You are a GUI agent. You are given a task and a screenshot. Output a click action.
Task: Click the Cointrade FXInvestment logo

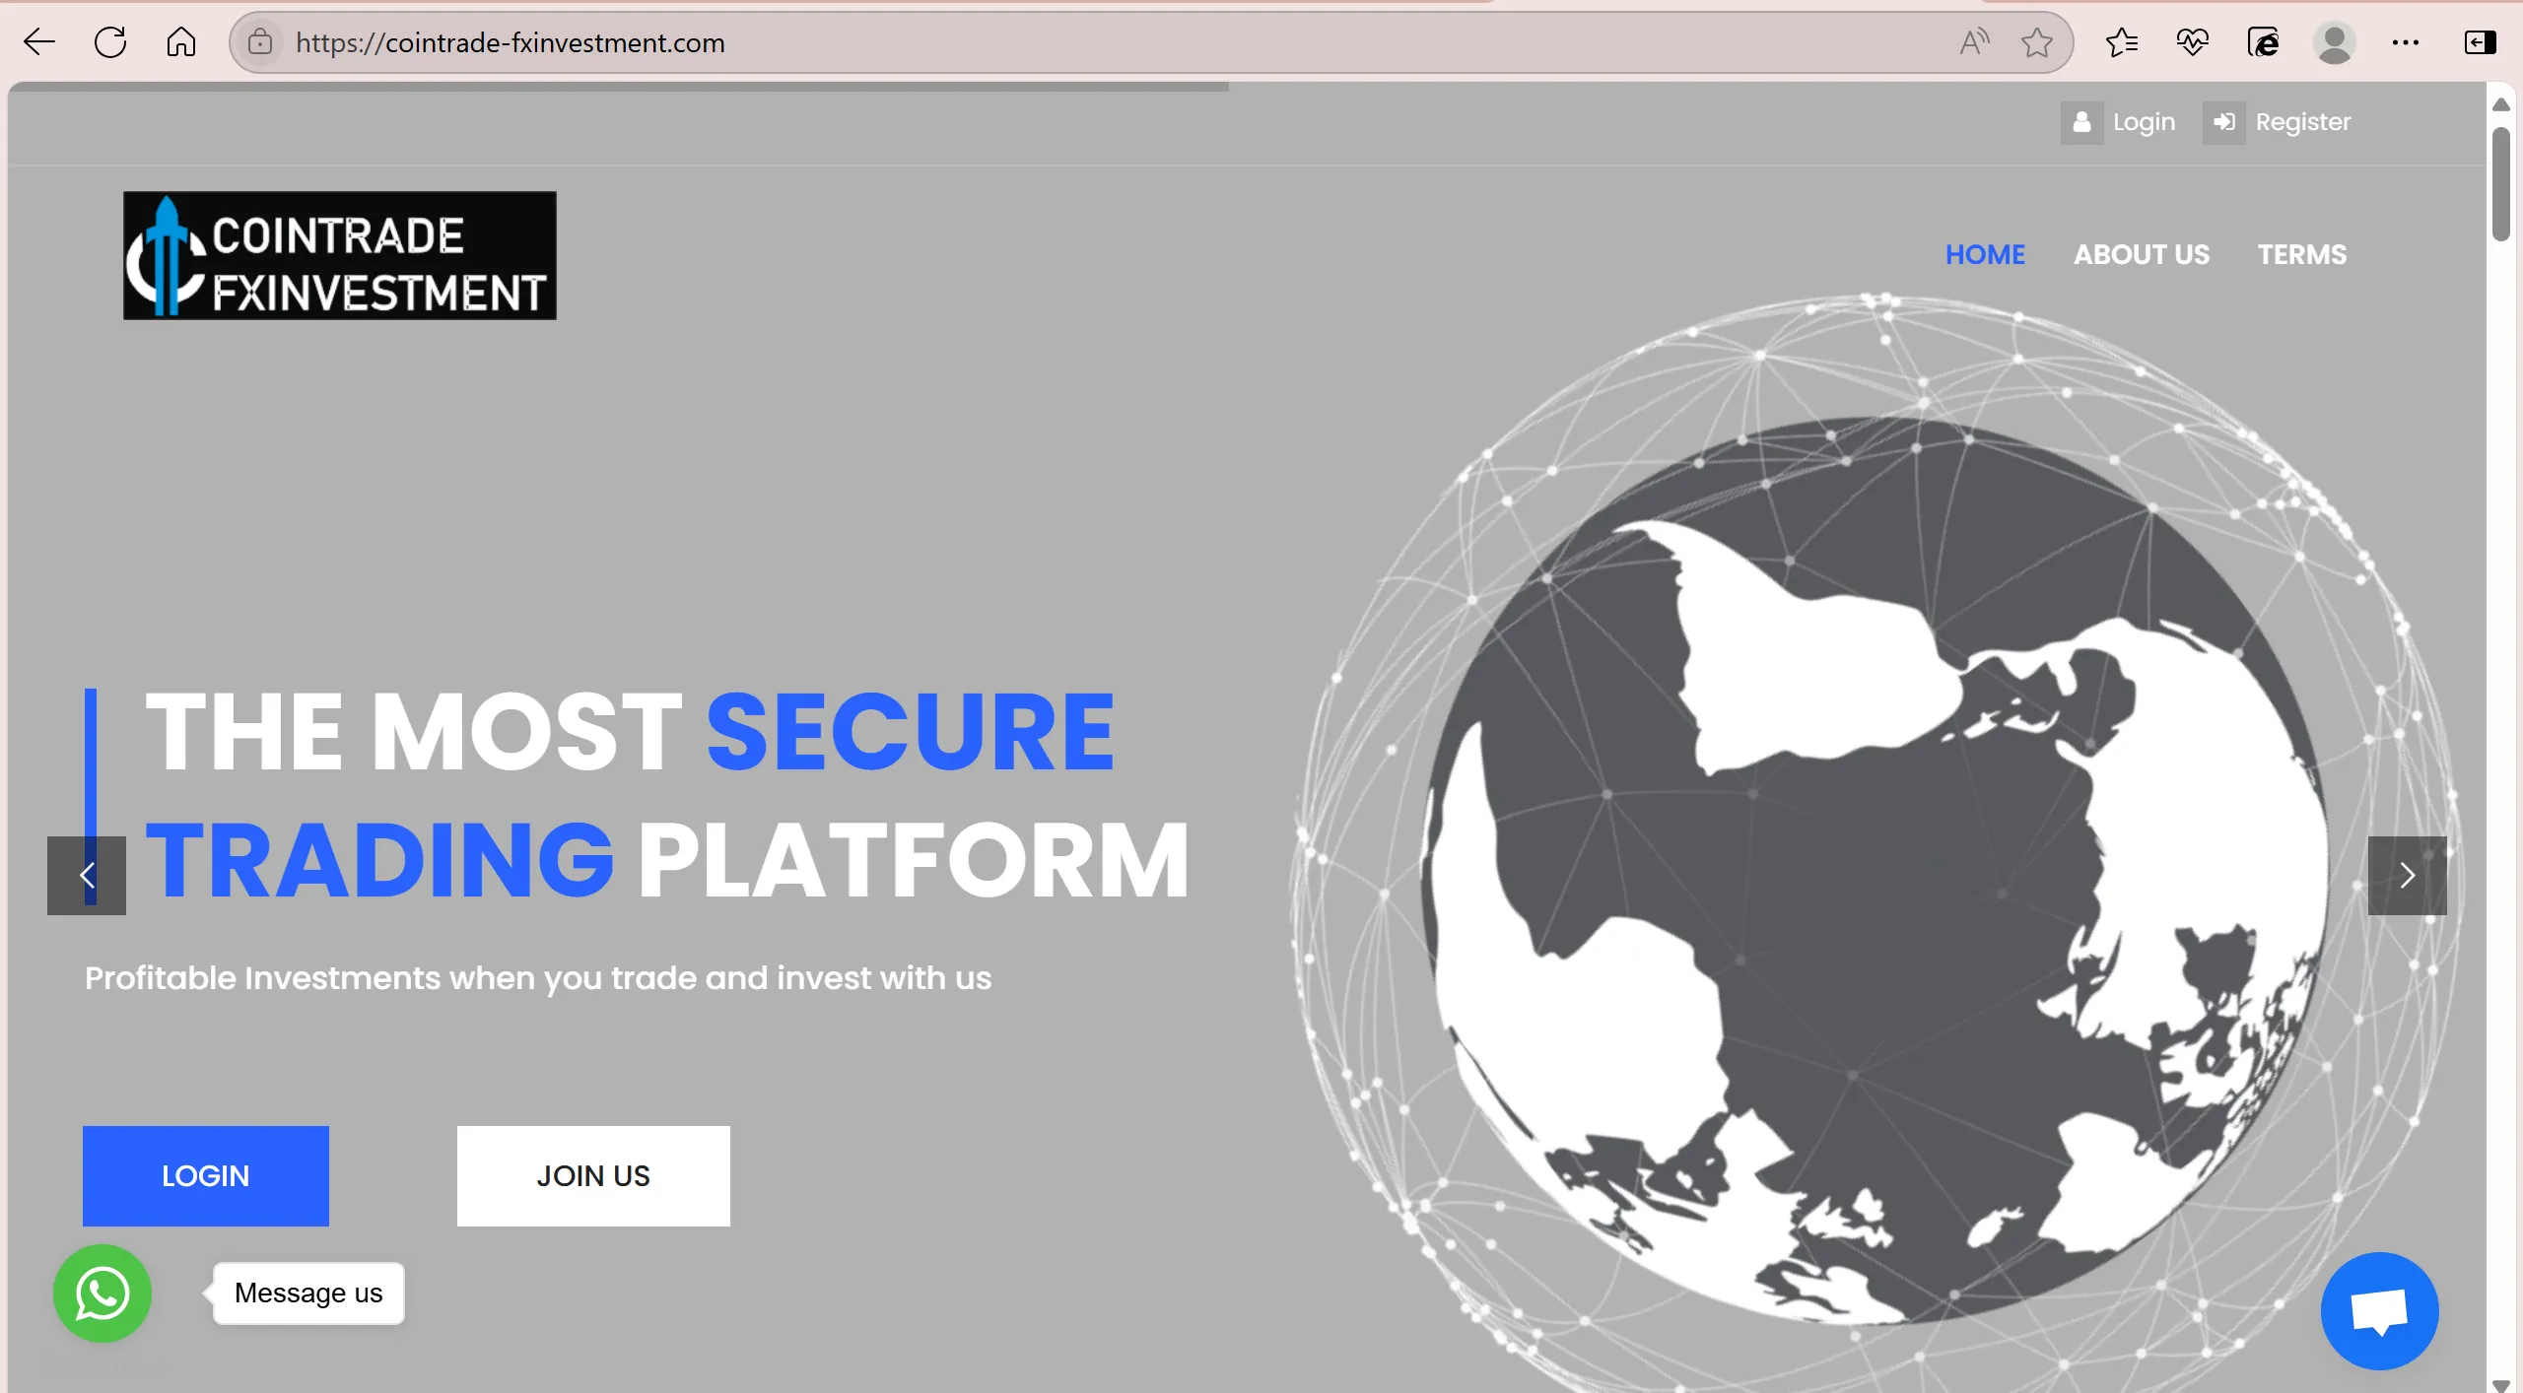340,255
